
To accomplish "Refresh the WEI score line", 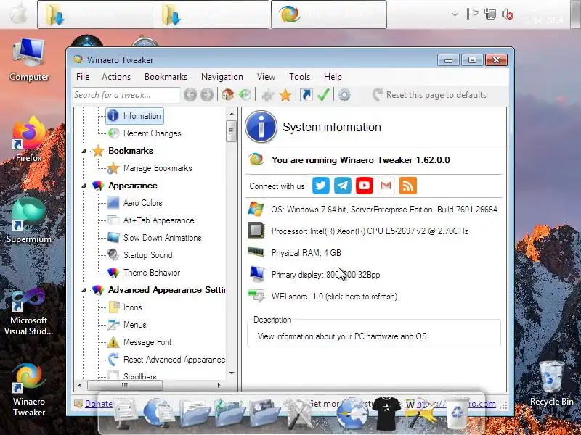I will click(x=334, y=297).
